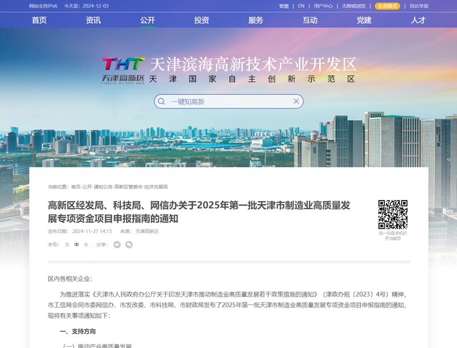Open the 服务 navigation menu
Viewport: 457px width, 348px height.
tap(256, 20)
